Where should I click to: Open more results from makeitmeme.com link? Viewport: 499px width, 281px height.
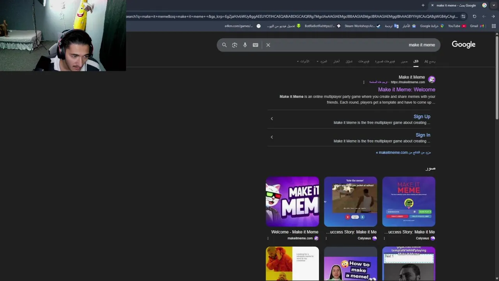tap(403, 153)
